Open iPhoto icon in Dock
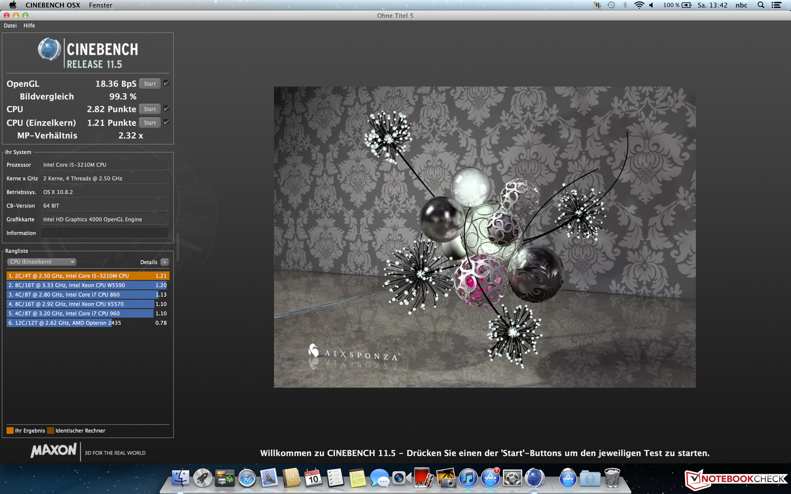Viewport: 791px width, 494px height. pos(446,478)
